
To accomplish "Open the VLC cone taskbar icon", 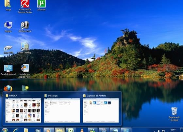I will coord(82,130).
